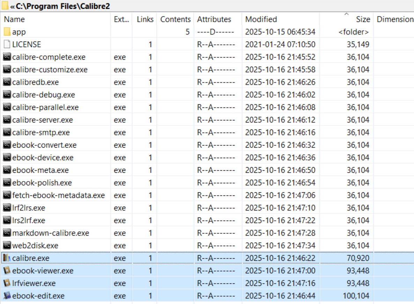
Task: Click the calibre-server.exe icon
Action: (7, 120)
